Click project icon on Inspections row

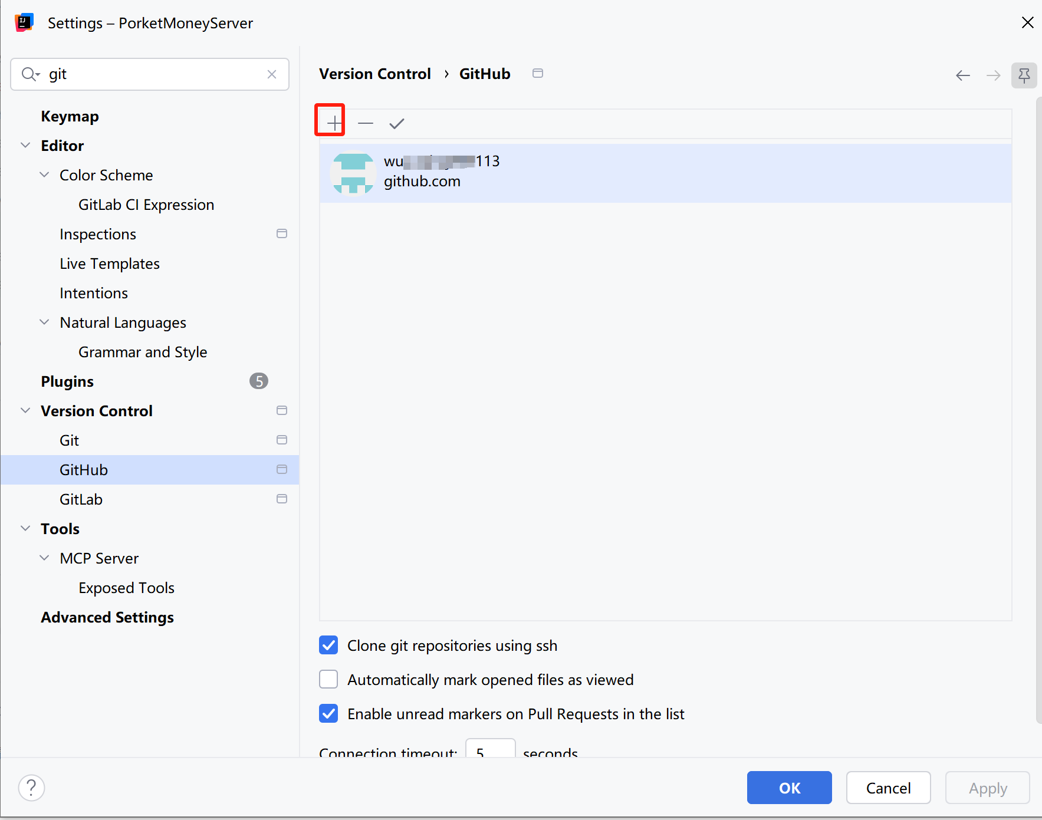282,233
